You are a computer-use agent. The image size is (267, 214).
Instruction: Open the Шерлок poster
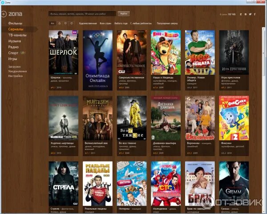64,52
